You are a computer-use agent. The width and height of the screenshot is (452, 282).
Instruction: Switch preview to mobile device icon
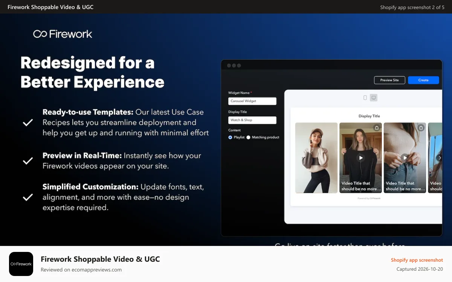point(365,98)
